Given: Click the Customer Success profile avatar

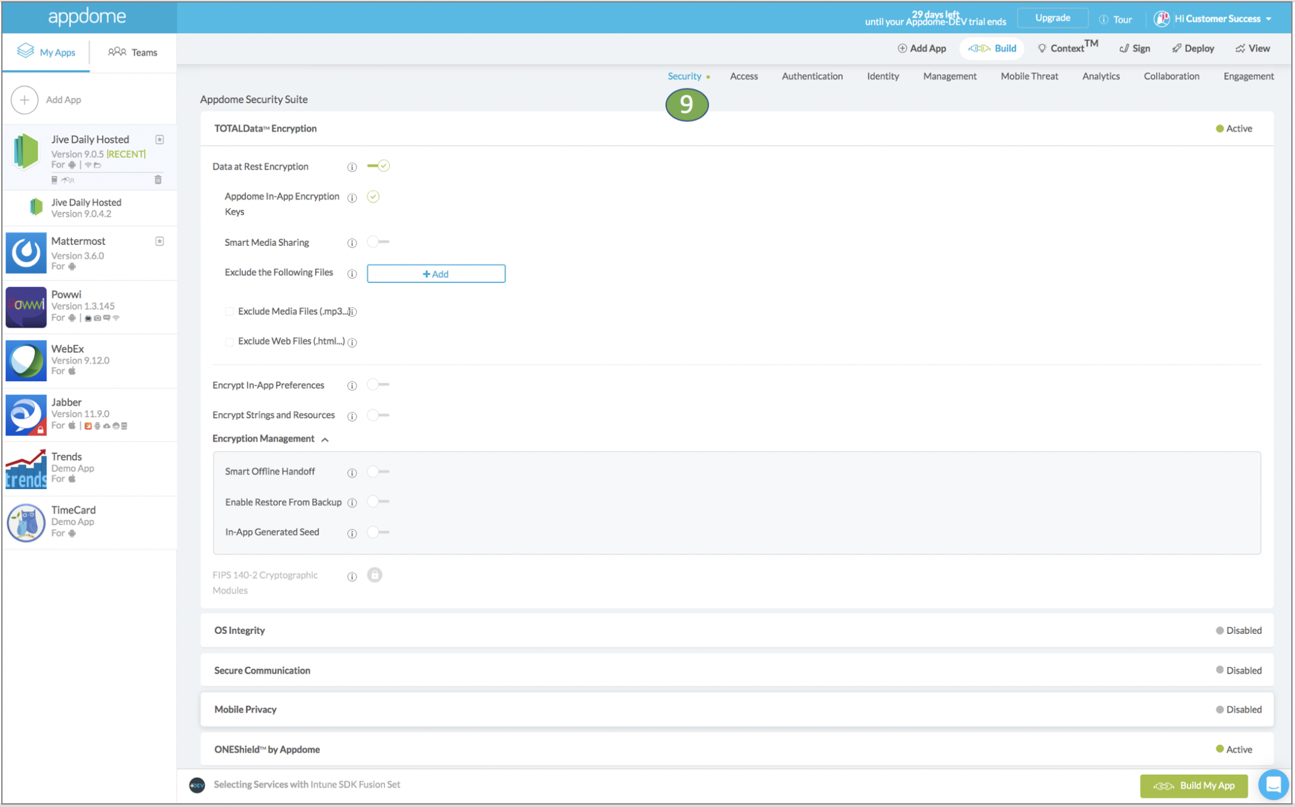Looking at the screenshot, I should 1161,19.
